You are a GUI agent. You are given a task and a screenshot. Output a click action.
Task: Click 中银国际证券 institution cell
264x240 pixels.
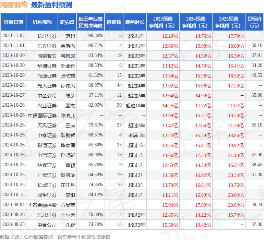[42, 116]
